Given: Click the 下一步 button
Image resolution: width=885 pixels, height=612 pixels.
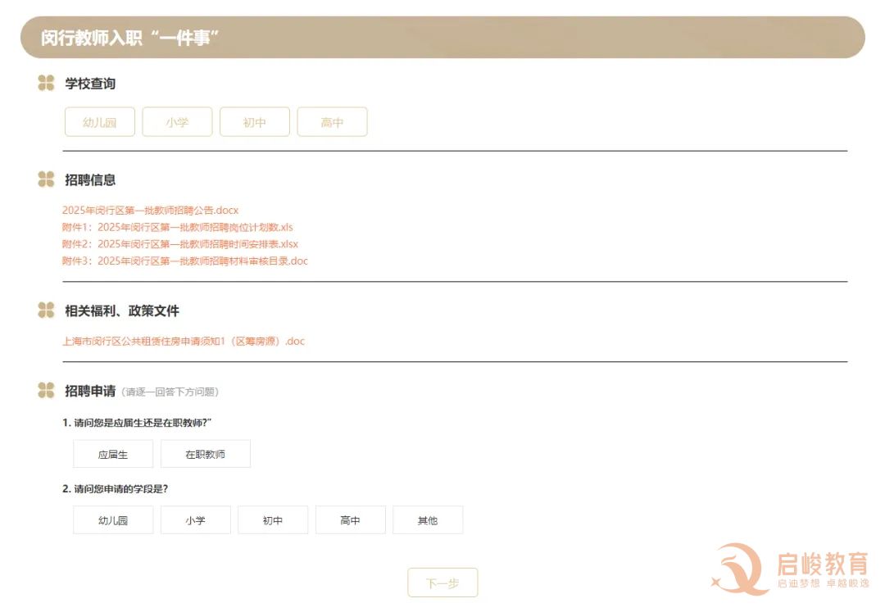Looking at the screenshot, I should (442, 583).
